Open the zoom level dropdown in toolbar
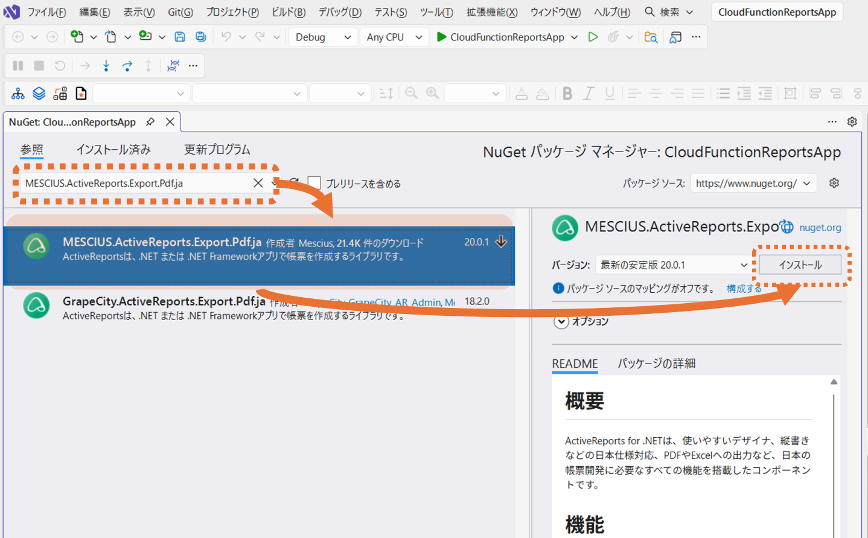Viewport: 868px width, 538px height. 474,94
